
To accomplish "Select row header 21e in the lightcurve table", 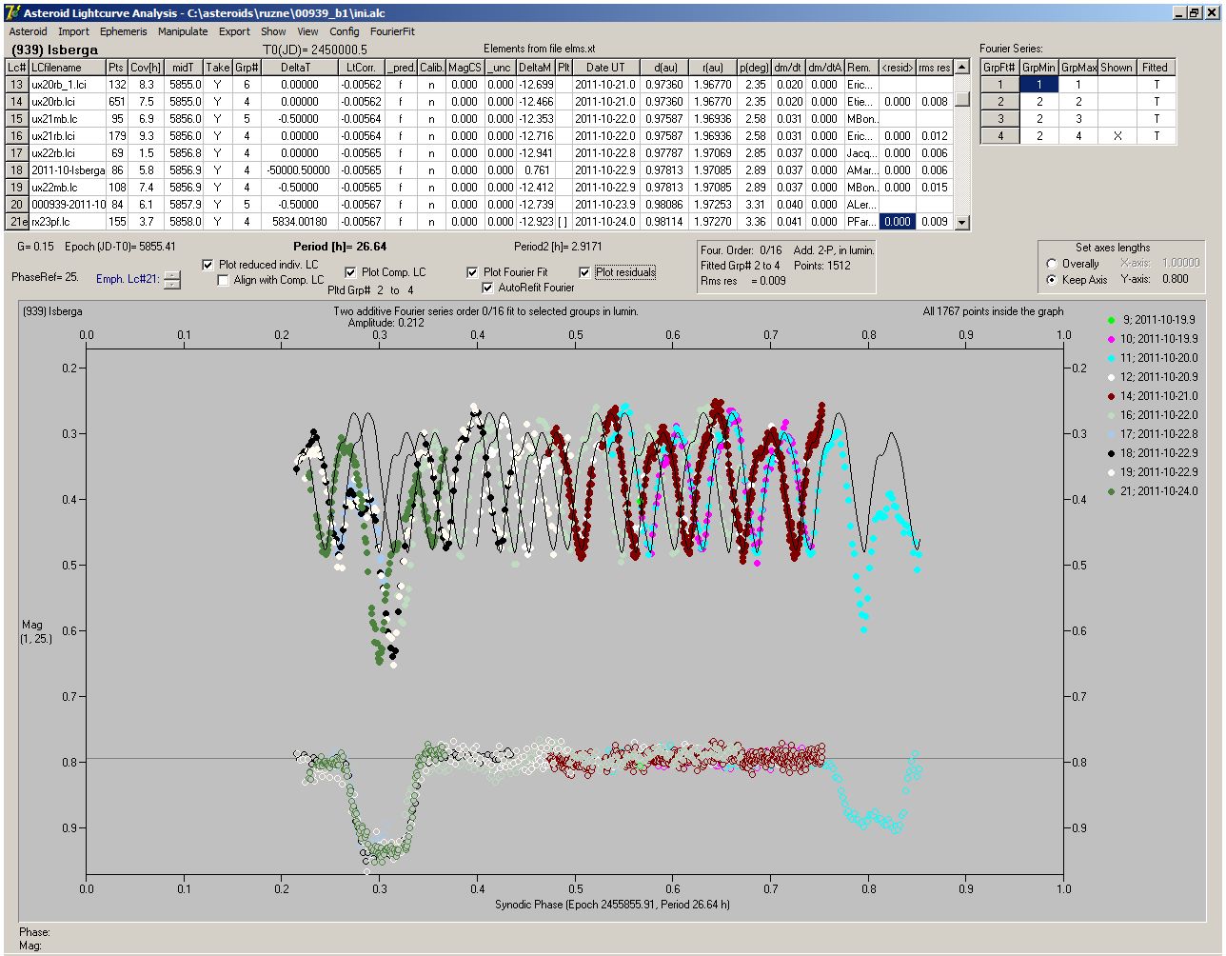I will tap(17, 222).
